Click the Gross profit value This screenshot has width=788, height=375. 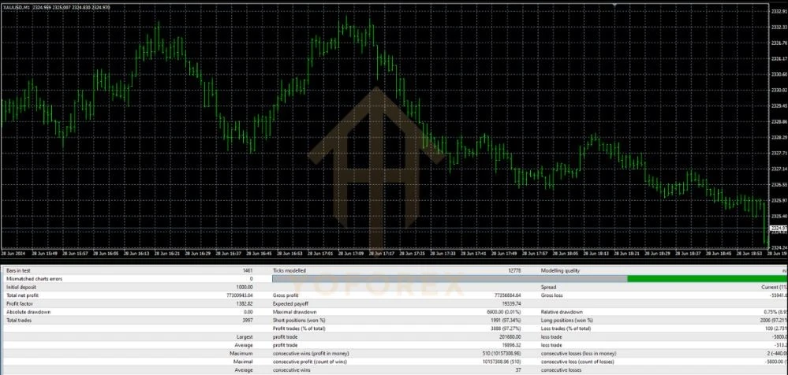[x=507, y=295]
